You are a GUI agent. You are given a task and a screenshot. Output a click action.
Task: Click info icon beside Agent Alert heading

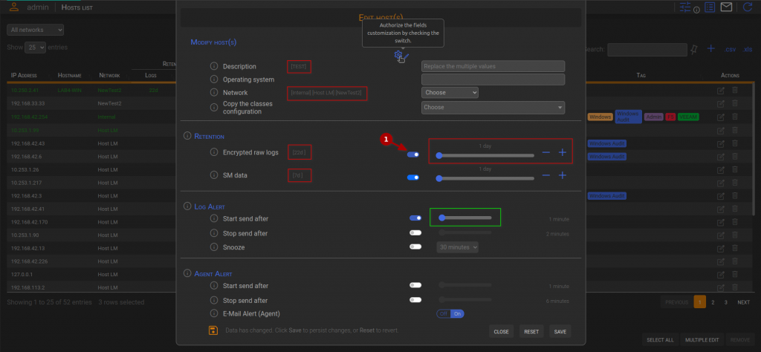[x=187, y=273]
